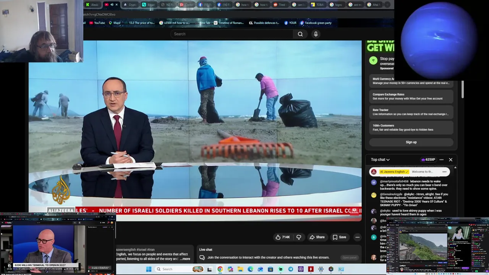The width and height of the screenshot is (489, 275).
Task: Open Possible defences bookmark
Action: pyautogui.click(x=264, y=23)
